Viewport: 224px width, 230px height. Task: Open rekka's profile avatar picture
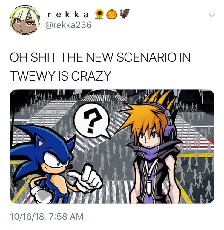click(x=25, y=20)
